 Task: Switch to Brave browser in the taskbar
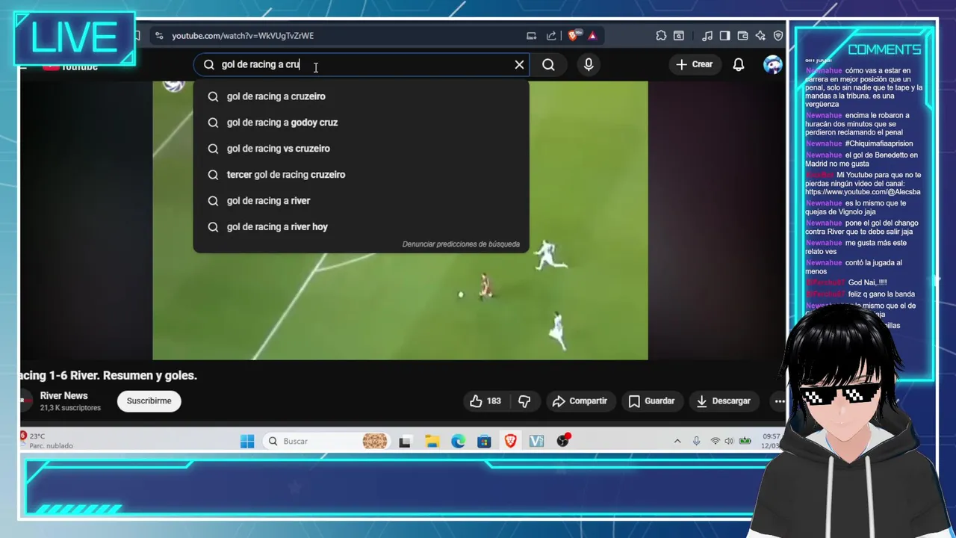[510, 442]
